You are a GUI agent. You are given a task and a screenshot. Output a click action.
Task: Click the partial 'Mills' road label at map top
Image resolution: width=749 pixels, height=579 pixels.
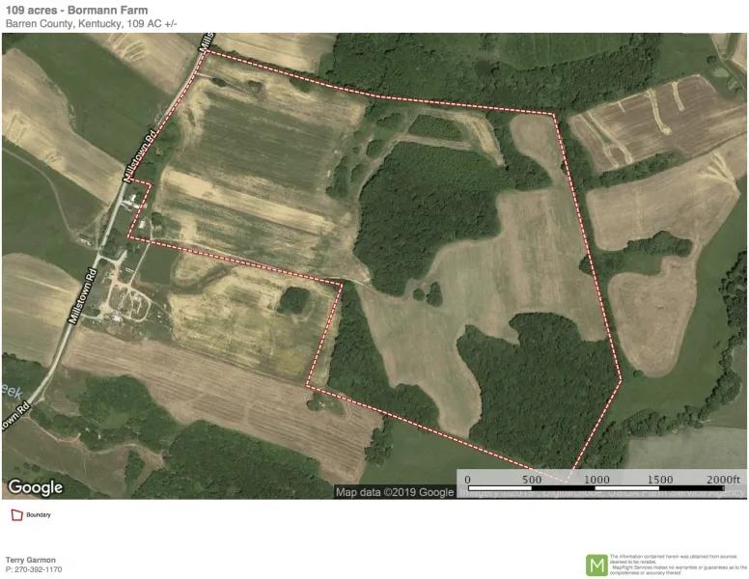(207, 42)
